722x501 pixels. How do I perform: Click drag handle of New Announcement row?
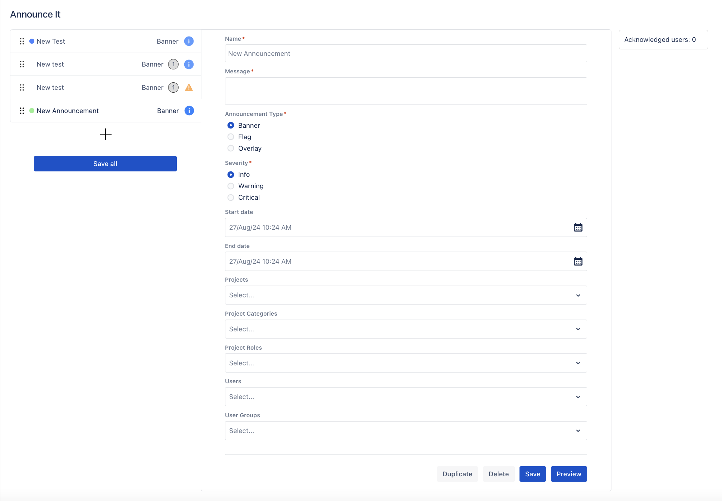[x=22, y=111]
